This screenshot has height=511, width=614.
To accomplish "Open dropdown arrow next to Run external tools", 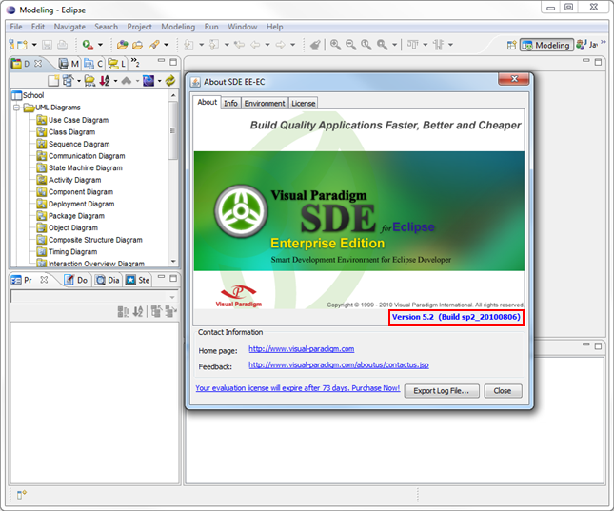I will click(100, 45).
